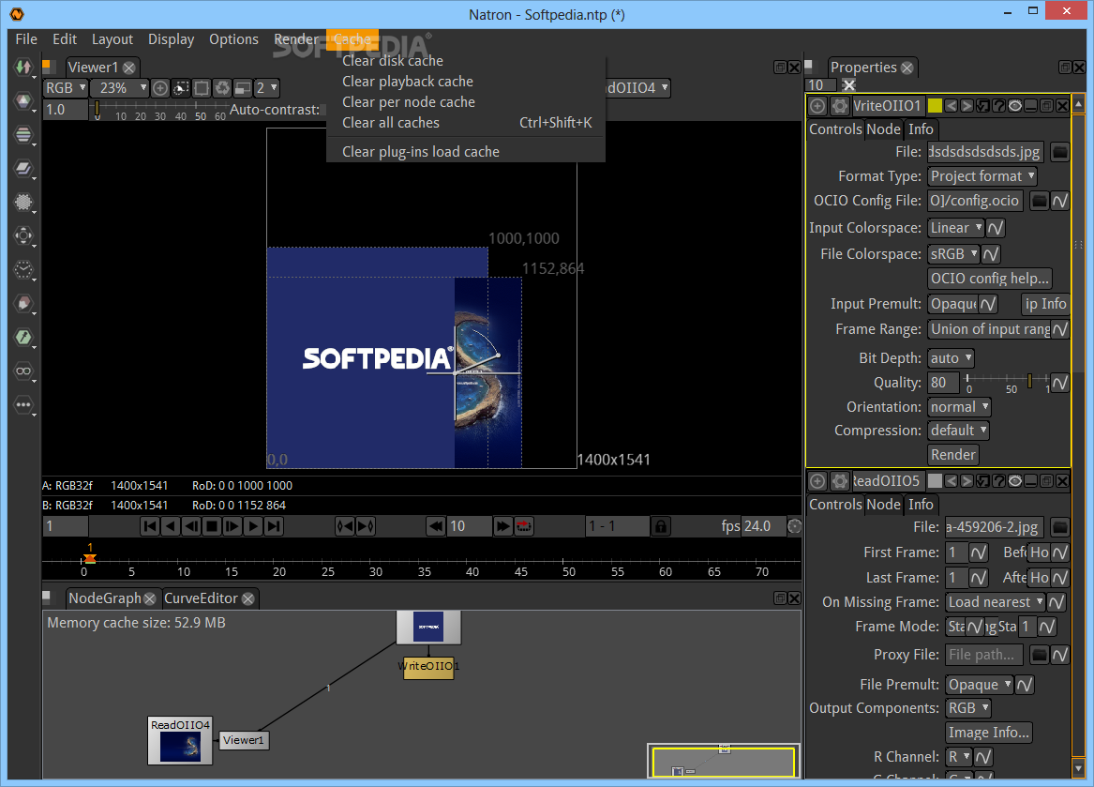Toggle the frame range lock icon

660,526
